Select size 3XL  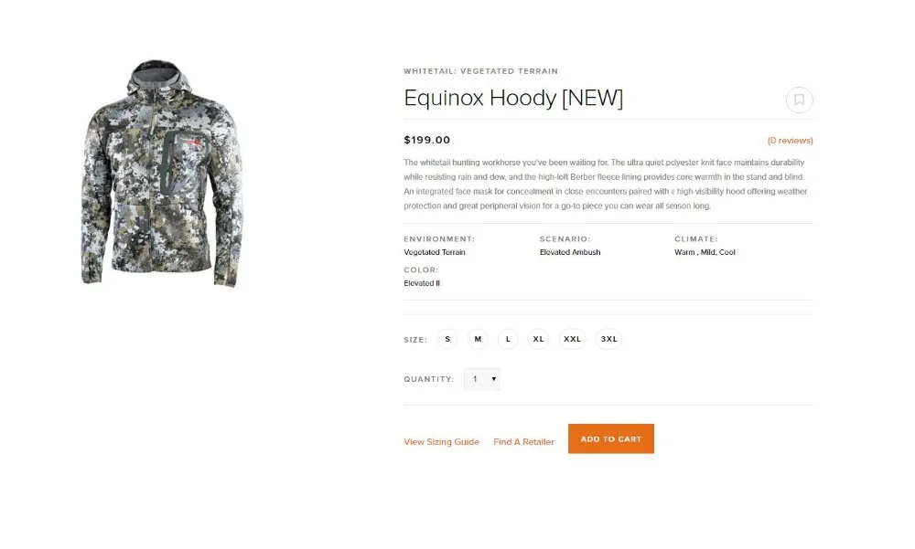tap(608, 339)
